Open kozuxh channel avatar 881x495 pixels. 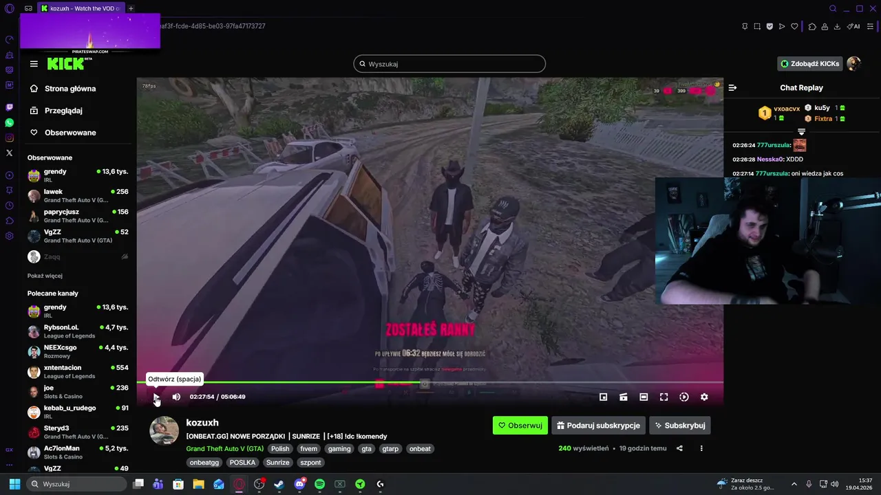(164, 430)
